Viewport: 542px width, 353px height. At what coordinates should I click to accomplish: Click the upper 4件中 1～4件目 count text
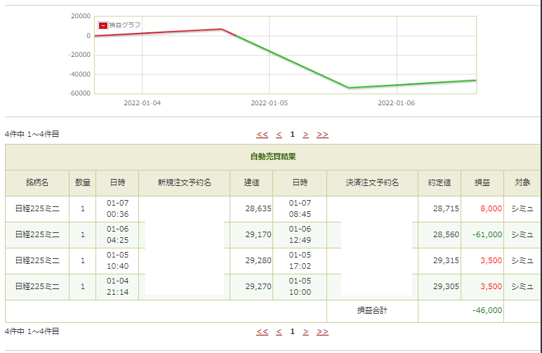click(x=32, y=134)
